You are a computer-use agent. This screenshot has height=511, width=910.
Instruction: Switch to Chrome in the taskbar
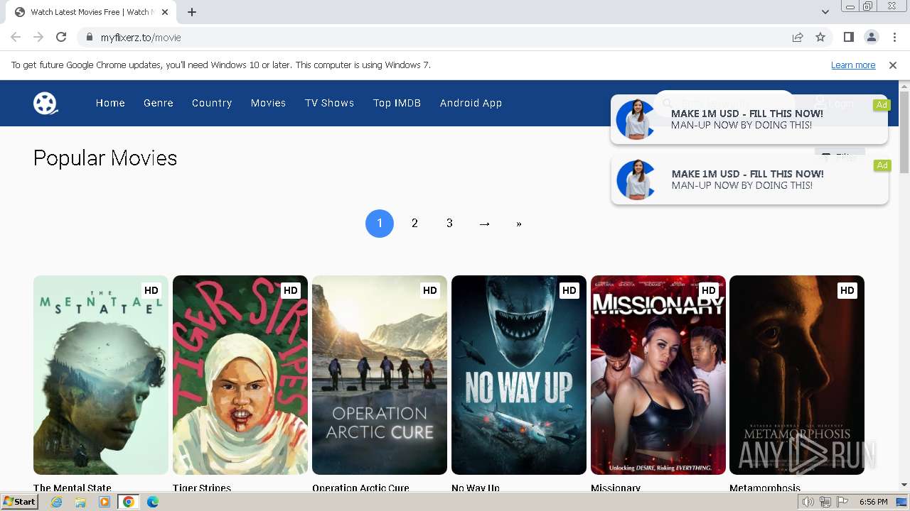(129, 502)
